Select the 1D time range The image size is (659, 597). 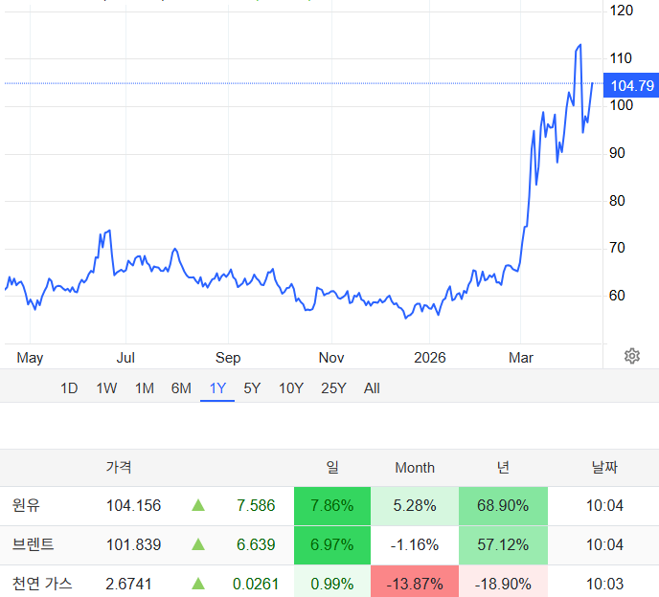[x=69, y=388]
